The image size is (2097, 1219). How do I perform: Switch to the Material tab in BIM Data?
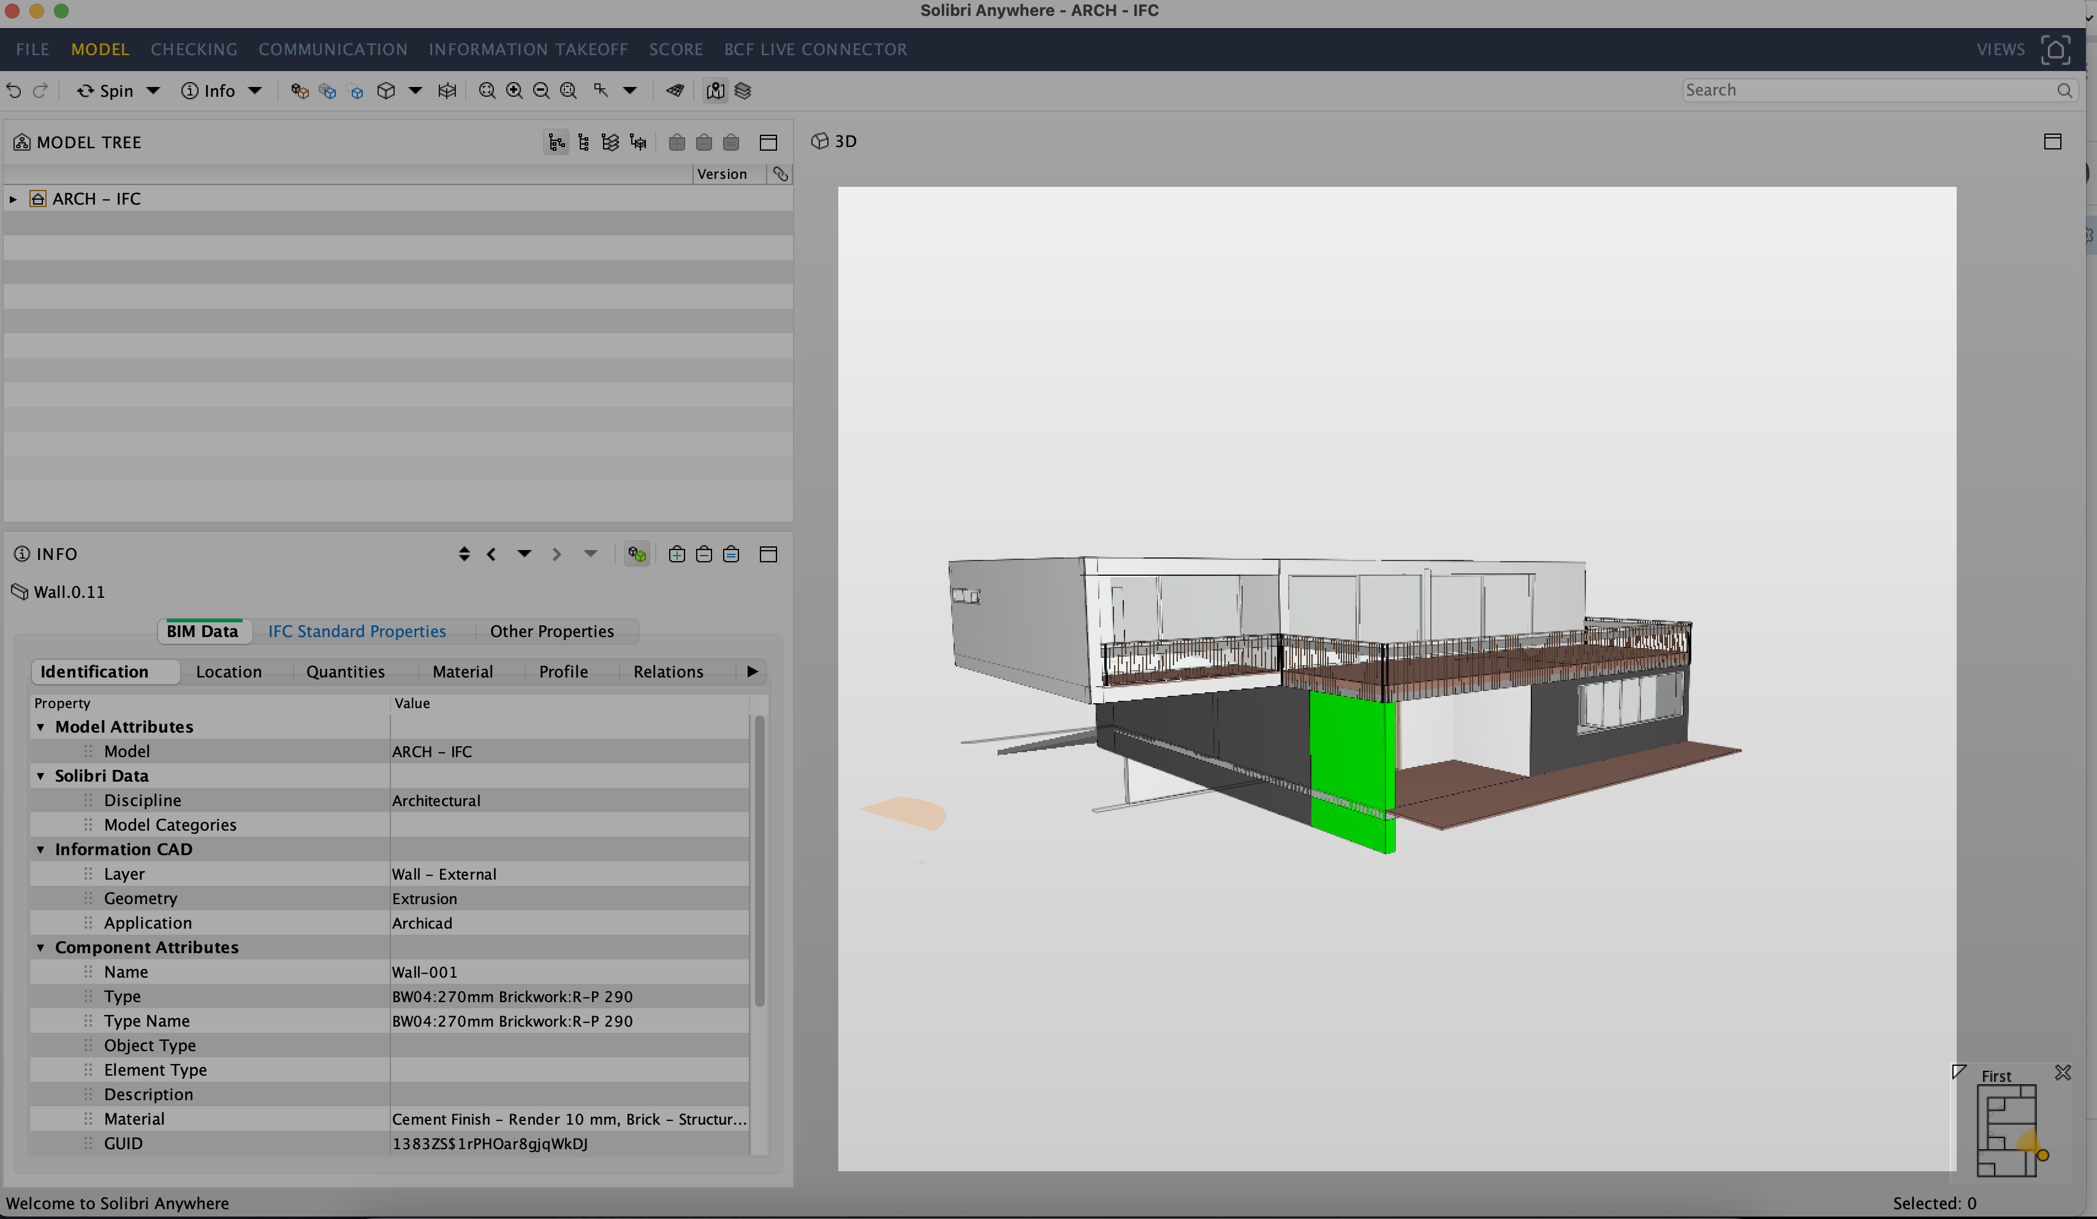463,671
